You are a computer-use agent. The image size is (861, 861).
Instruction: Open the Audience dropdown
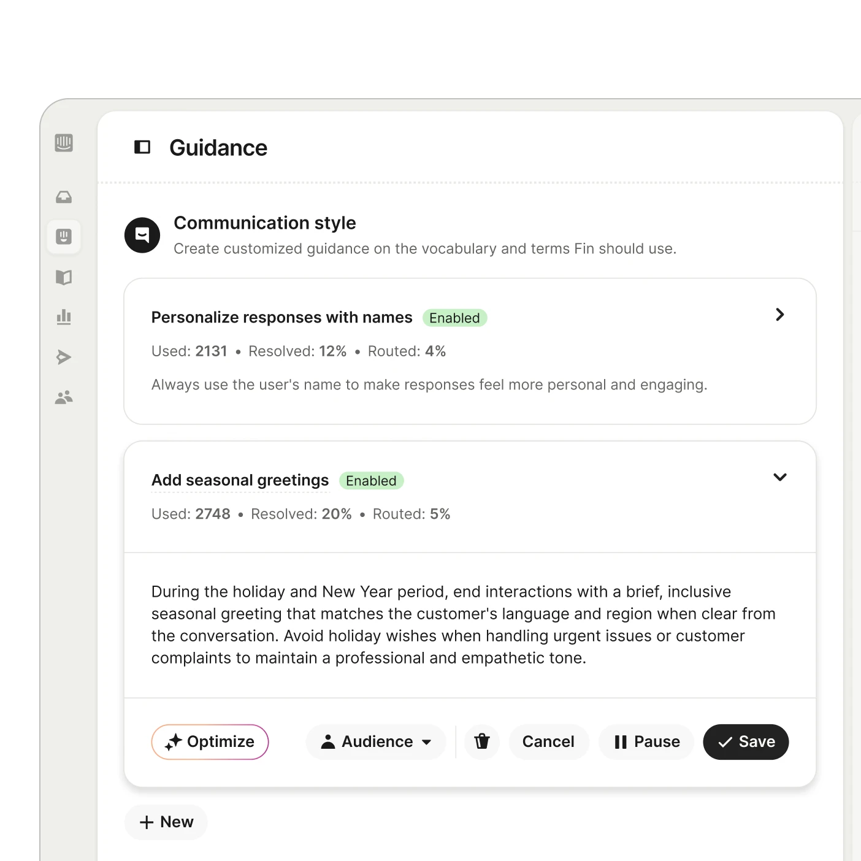376,741
